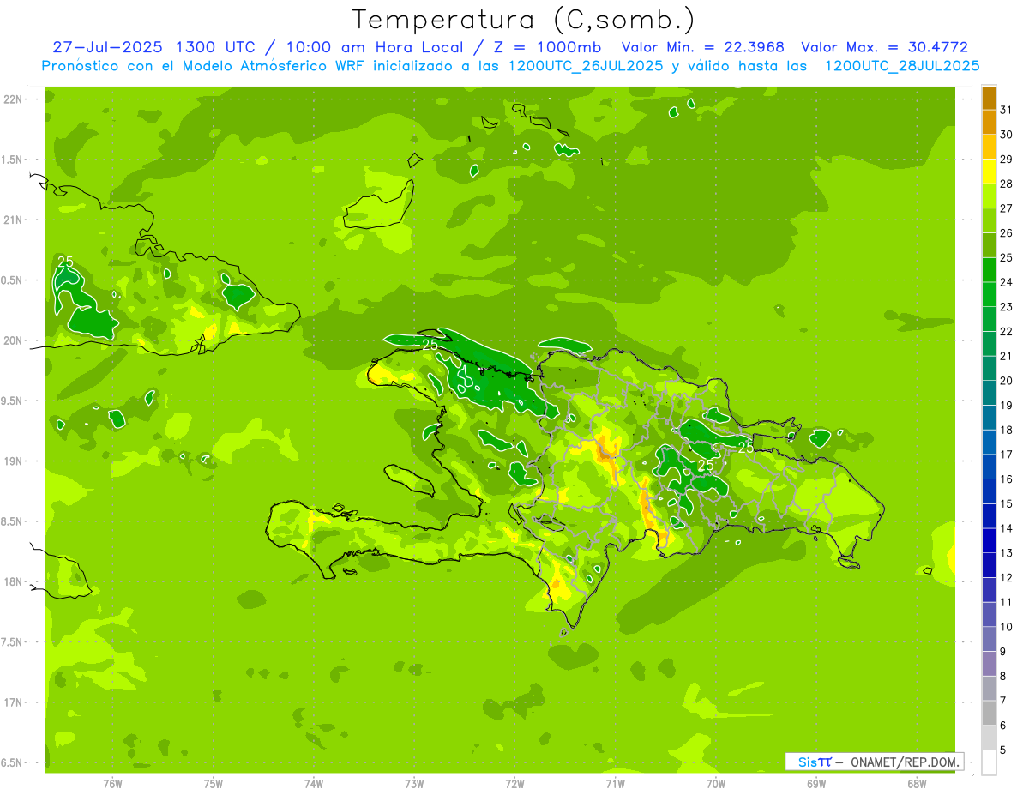The height and width of the screenshot is (795, 1029).
Task: Click the 'Valor Min. = 22.3968' text
Action: [x=703, y=47]
